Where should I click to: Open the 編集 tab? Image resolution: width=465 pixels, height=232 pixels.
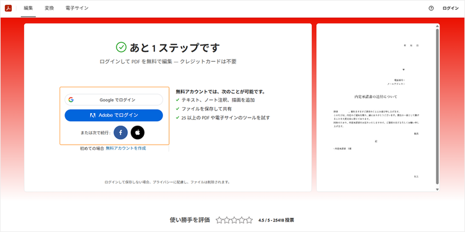29,8
